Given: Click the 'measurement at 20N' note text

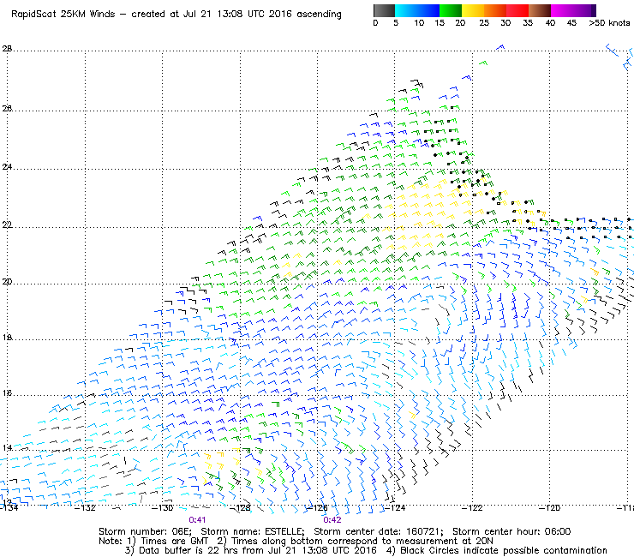Looking at the screenshot, I should pos(445,542).
